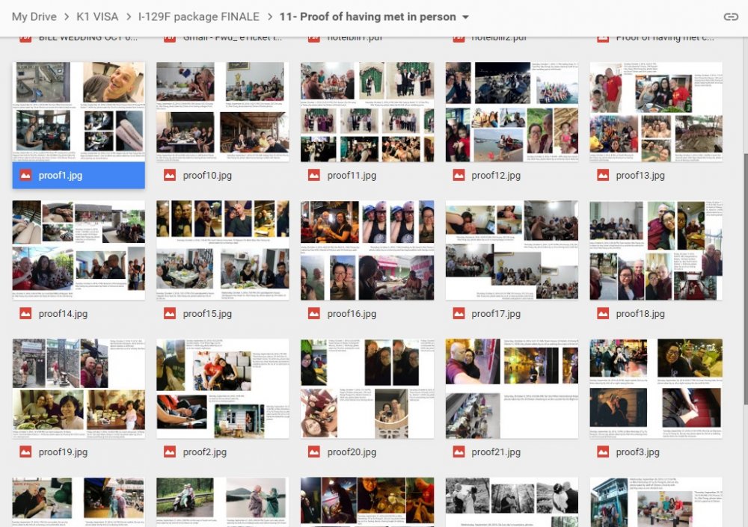Select the proof20.jpg thumbnail preview
748x527 pixels.
point(367,388)
